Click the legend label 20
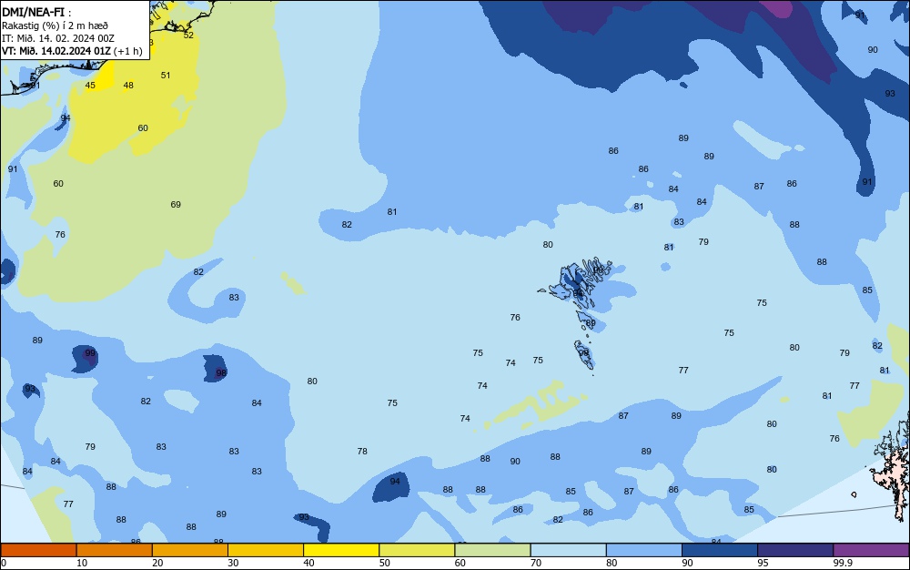 pyautogui.click(x=157, y=563)
